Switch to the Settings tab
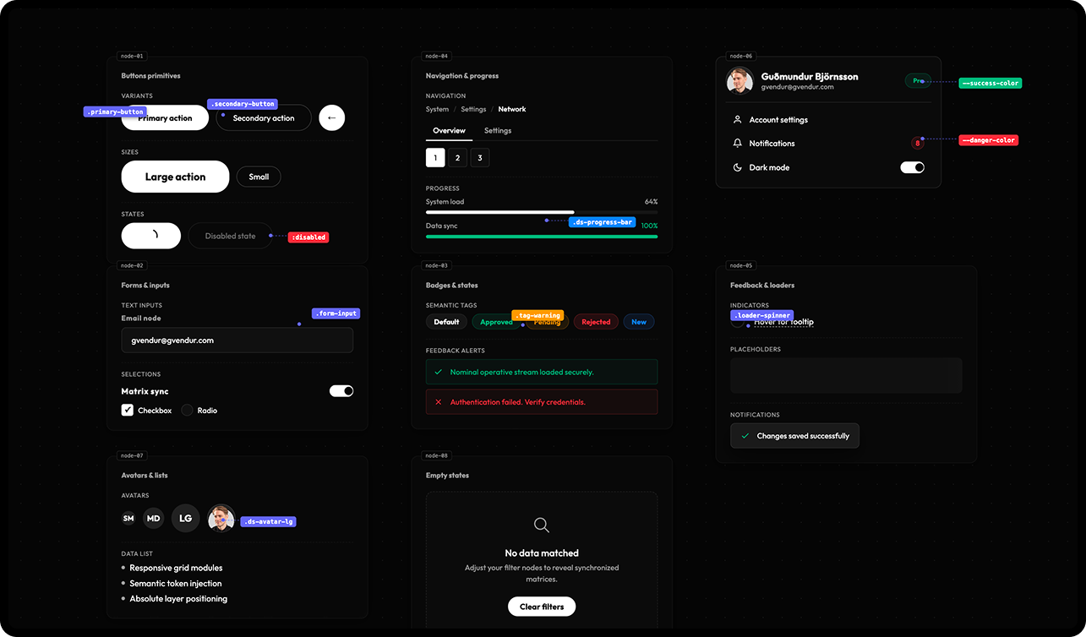The image size is (1086, 637). (x=498, y=131)
